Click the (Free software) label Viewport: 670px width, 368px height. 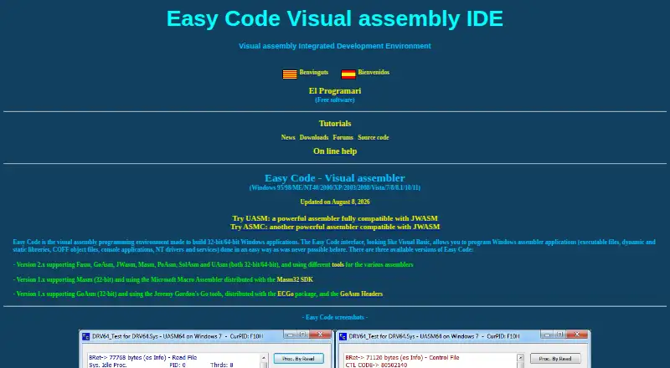(335, 100)
